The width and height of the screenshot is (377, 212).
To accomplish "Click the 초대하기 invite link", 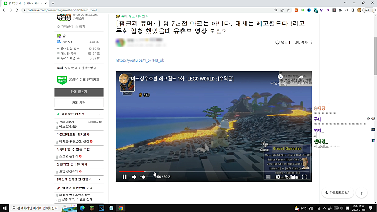I will 95,42.
